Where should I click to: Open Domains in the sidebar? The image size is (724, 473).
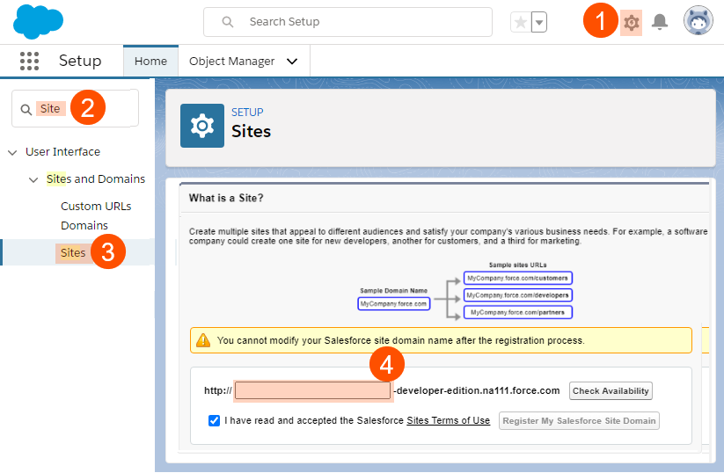(x=84, y=226)
